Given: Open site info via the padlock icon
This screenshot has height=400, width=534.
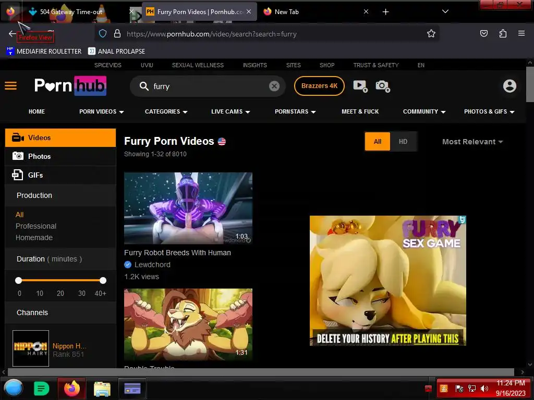Looking at the screenshot, I should click(x=117, y=33).
